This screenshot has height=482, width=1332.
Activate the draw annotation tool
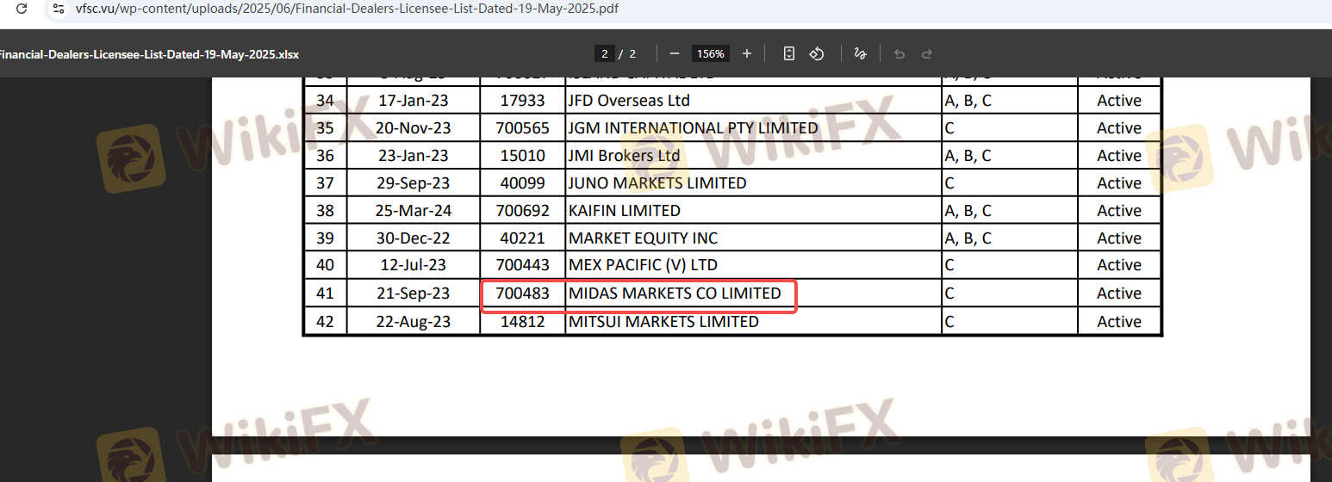pyautogui.click(x=859, y=53)
